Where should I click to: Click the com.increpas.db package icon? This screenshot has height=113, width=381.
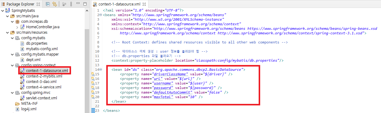point(17,21)
